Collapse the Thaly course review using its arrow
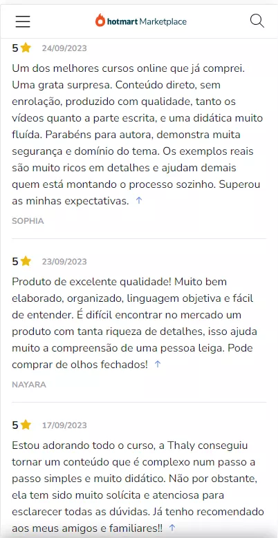The image size is (278, 538). coord(172,528)
